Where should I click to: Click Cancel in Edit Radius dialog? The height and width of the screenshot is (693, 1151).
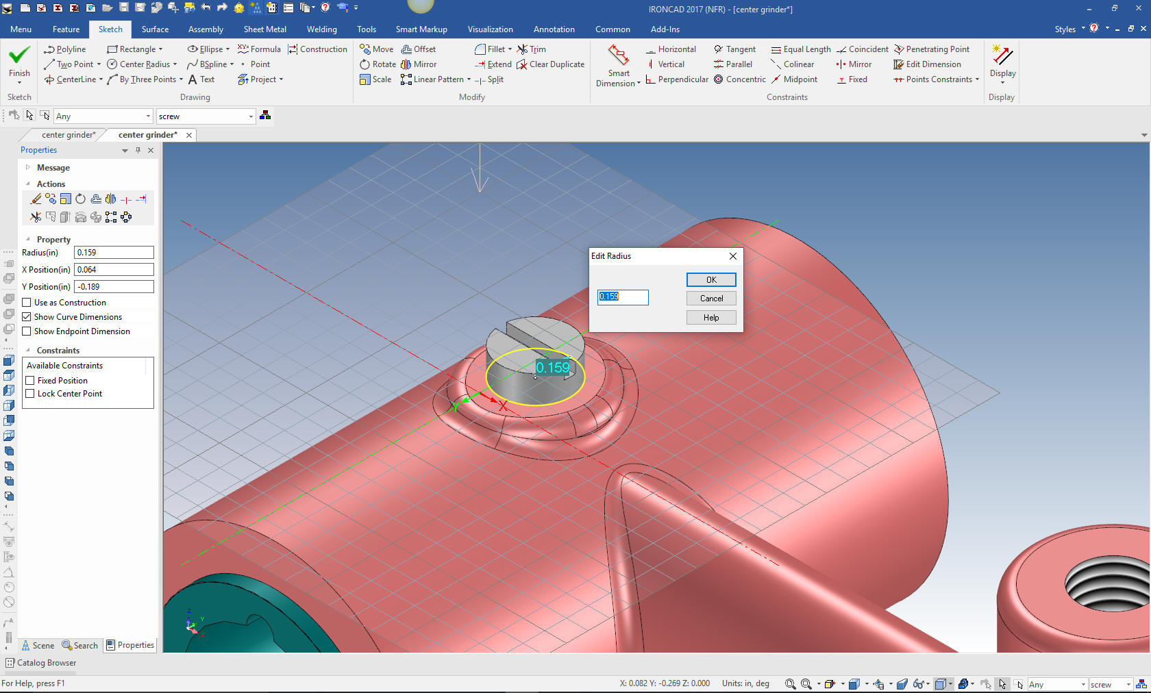point(711,299)
